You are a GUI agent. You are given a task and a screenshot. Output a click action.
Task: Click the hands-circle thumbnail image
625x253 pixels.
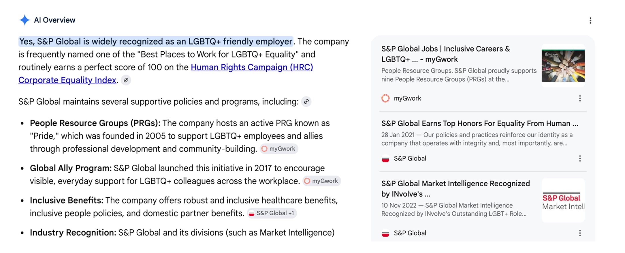563,66
